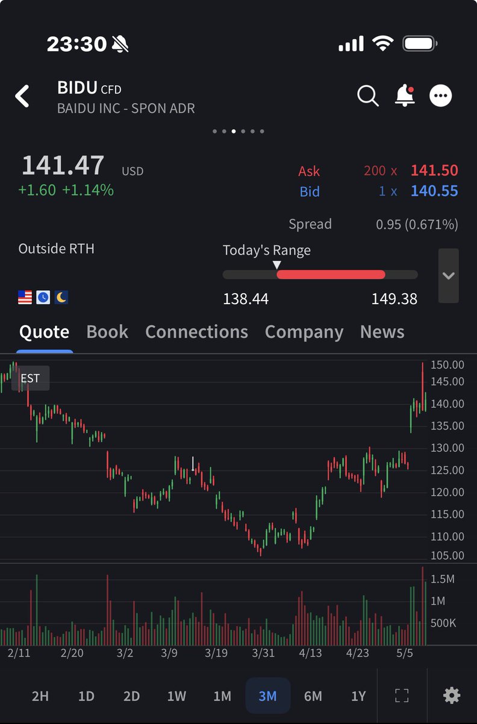Select the 6M chart timeframe
Viewport: 477px width, 724px height.
coord(313,696)
